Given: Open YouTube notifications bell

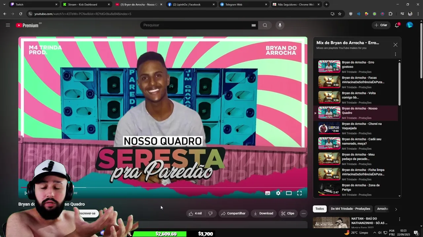Looking at the screenshot, I should click(397, 25).
